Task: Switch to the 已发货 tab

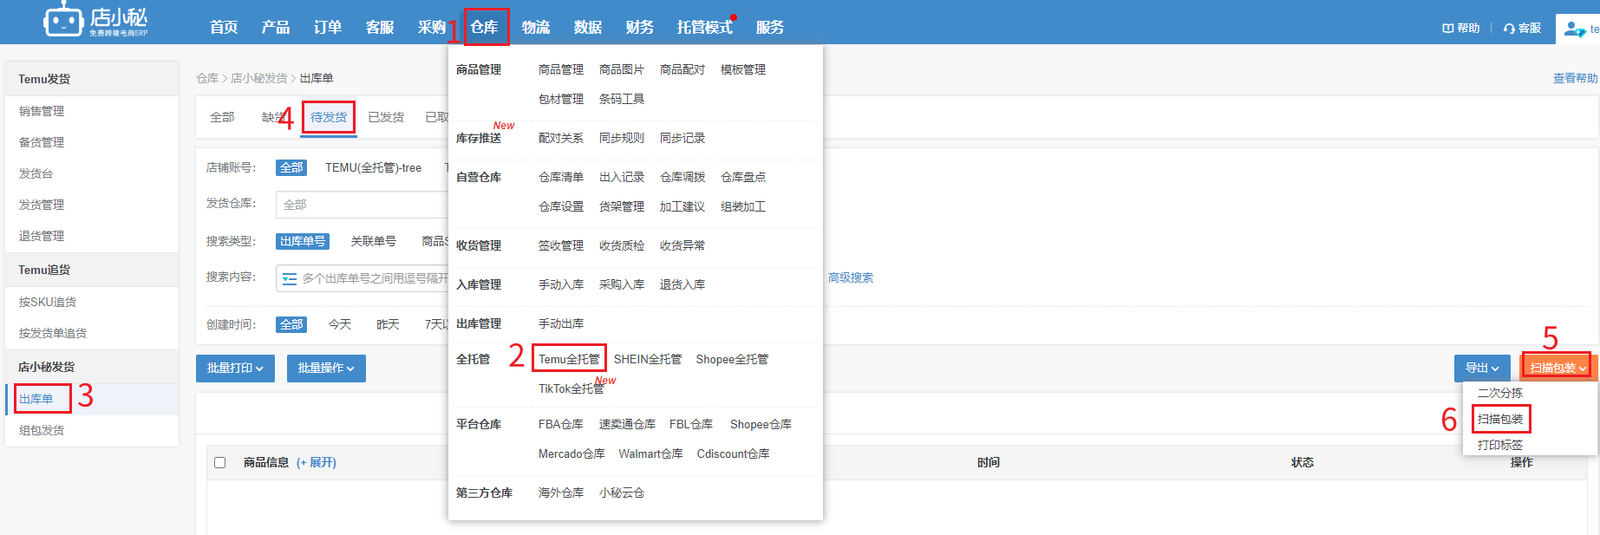Action: [386, 117]
